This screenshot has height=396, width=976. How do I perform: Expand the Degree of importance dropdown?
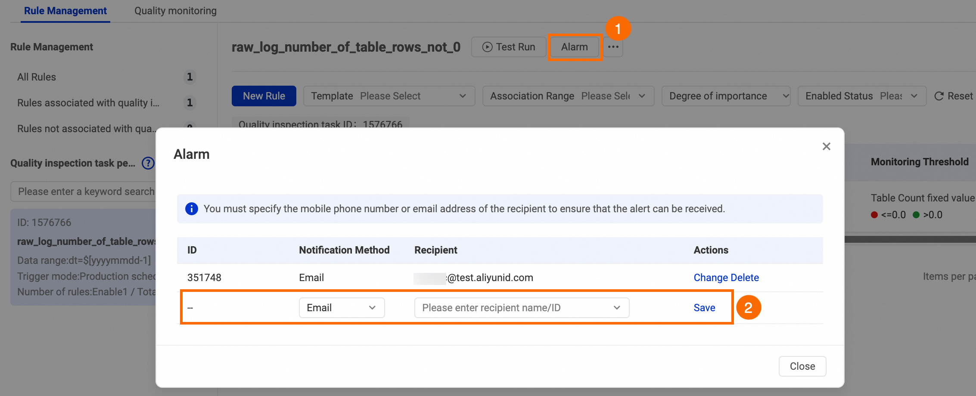(x=726, y=96)
